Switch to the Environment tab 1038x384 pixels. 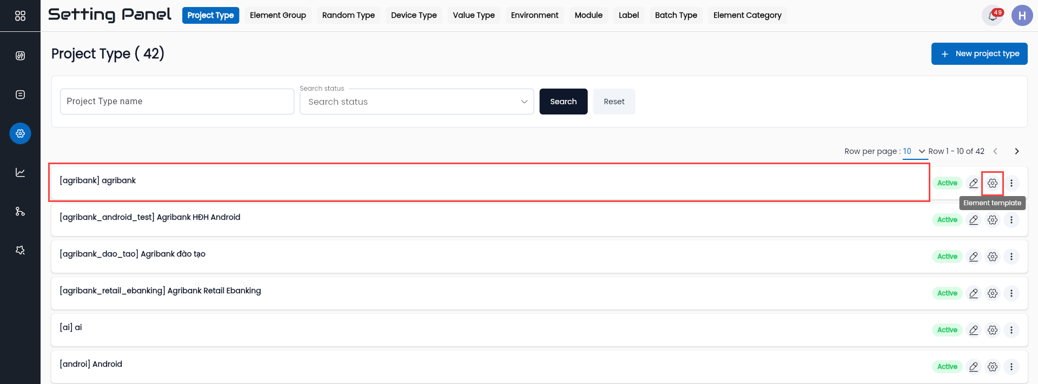pos(534,15)
